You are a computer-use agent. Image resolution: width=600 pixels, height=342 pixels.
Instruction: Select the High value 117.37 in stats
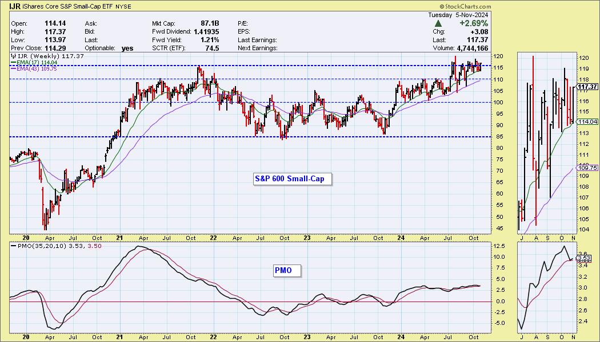(x=55, y=32)
